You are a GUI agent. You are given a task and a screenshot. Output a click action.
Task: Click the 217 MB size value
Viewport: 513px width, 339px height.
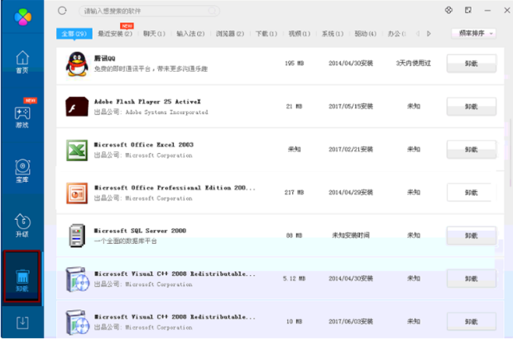coord(294,192)
